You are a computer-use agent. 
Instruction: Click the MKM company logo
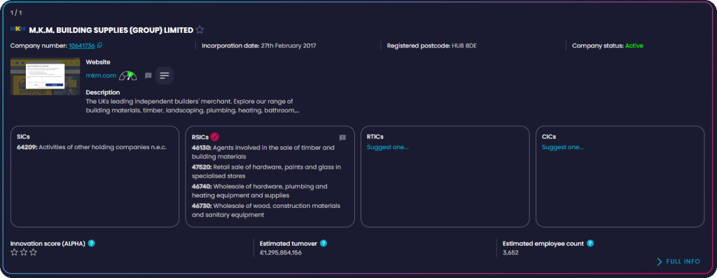18,29
